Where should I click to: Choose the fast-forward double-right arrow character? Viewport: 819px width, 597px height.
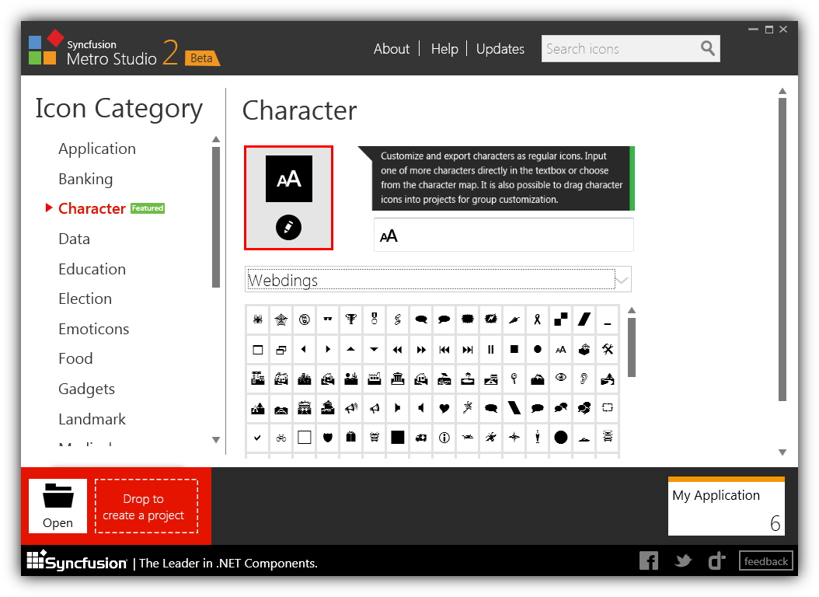(x=421, y=350)
